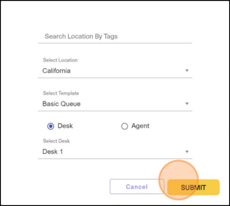Click the Select Location field label
230x206 pixels.
(x=60, y=60)
